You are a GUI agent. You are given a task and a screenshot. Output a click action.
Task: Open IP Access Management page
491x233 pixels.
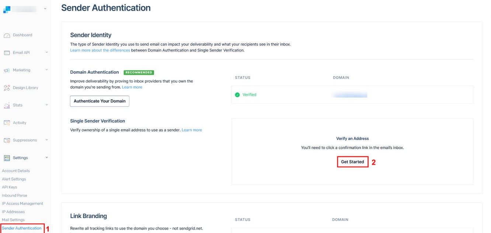[x=22, y=204]
